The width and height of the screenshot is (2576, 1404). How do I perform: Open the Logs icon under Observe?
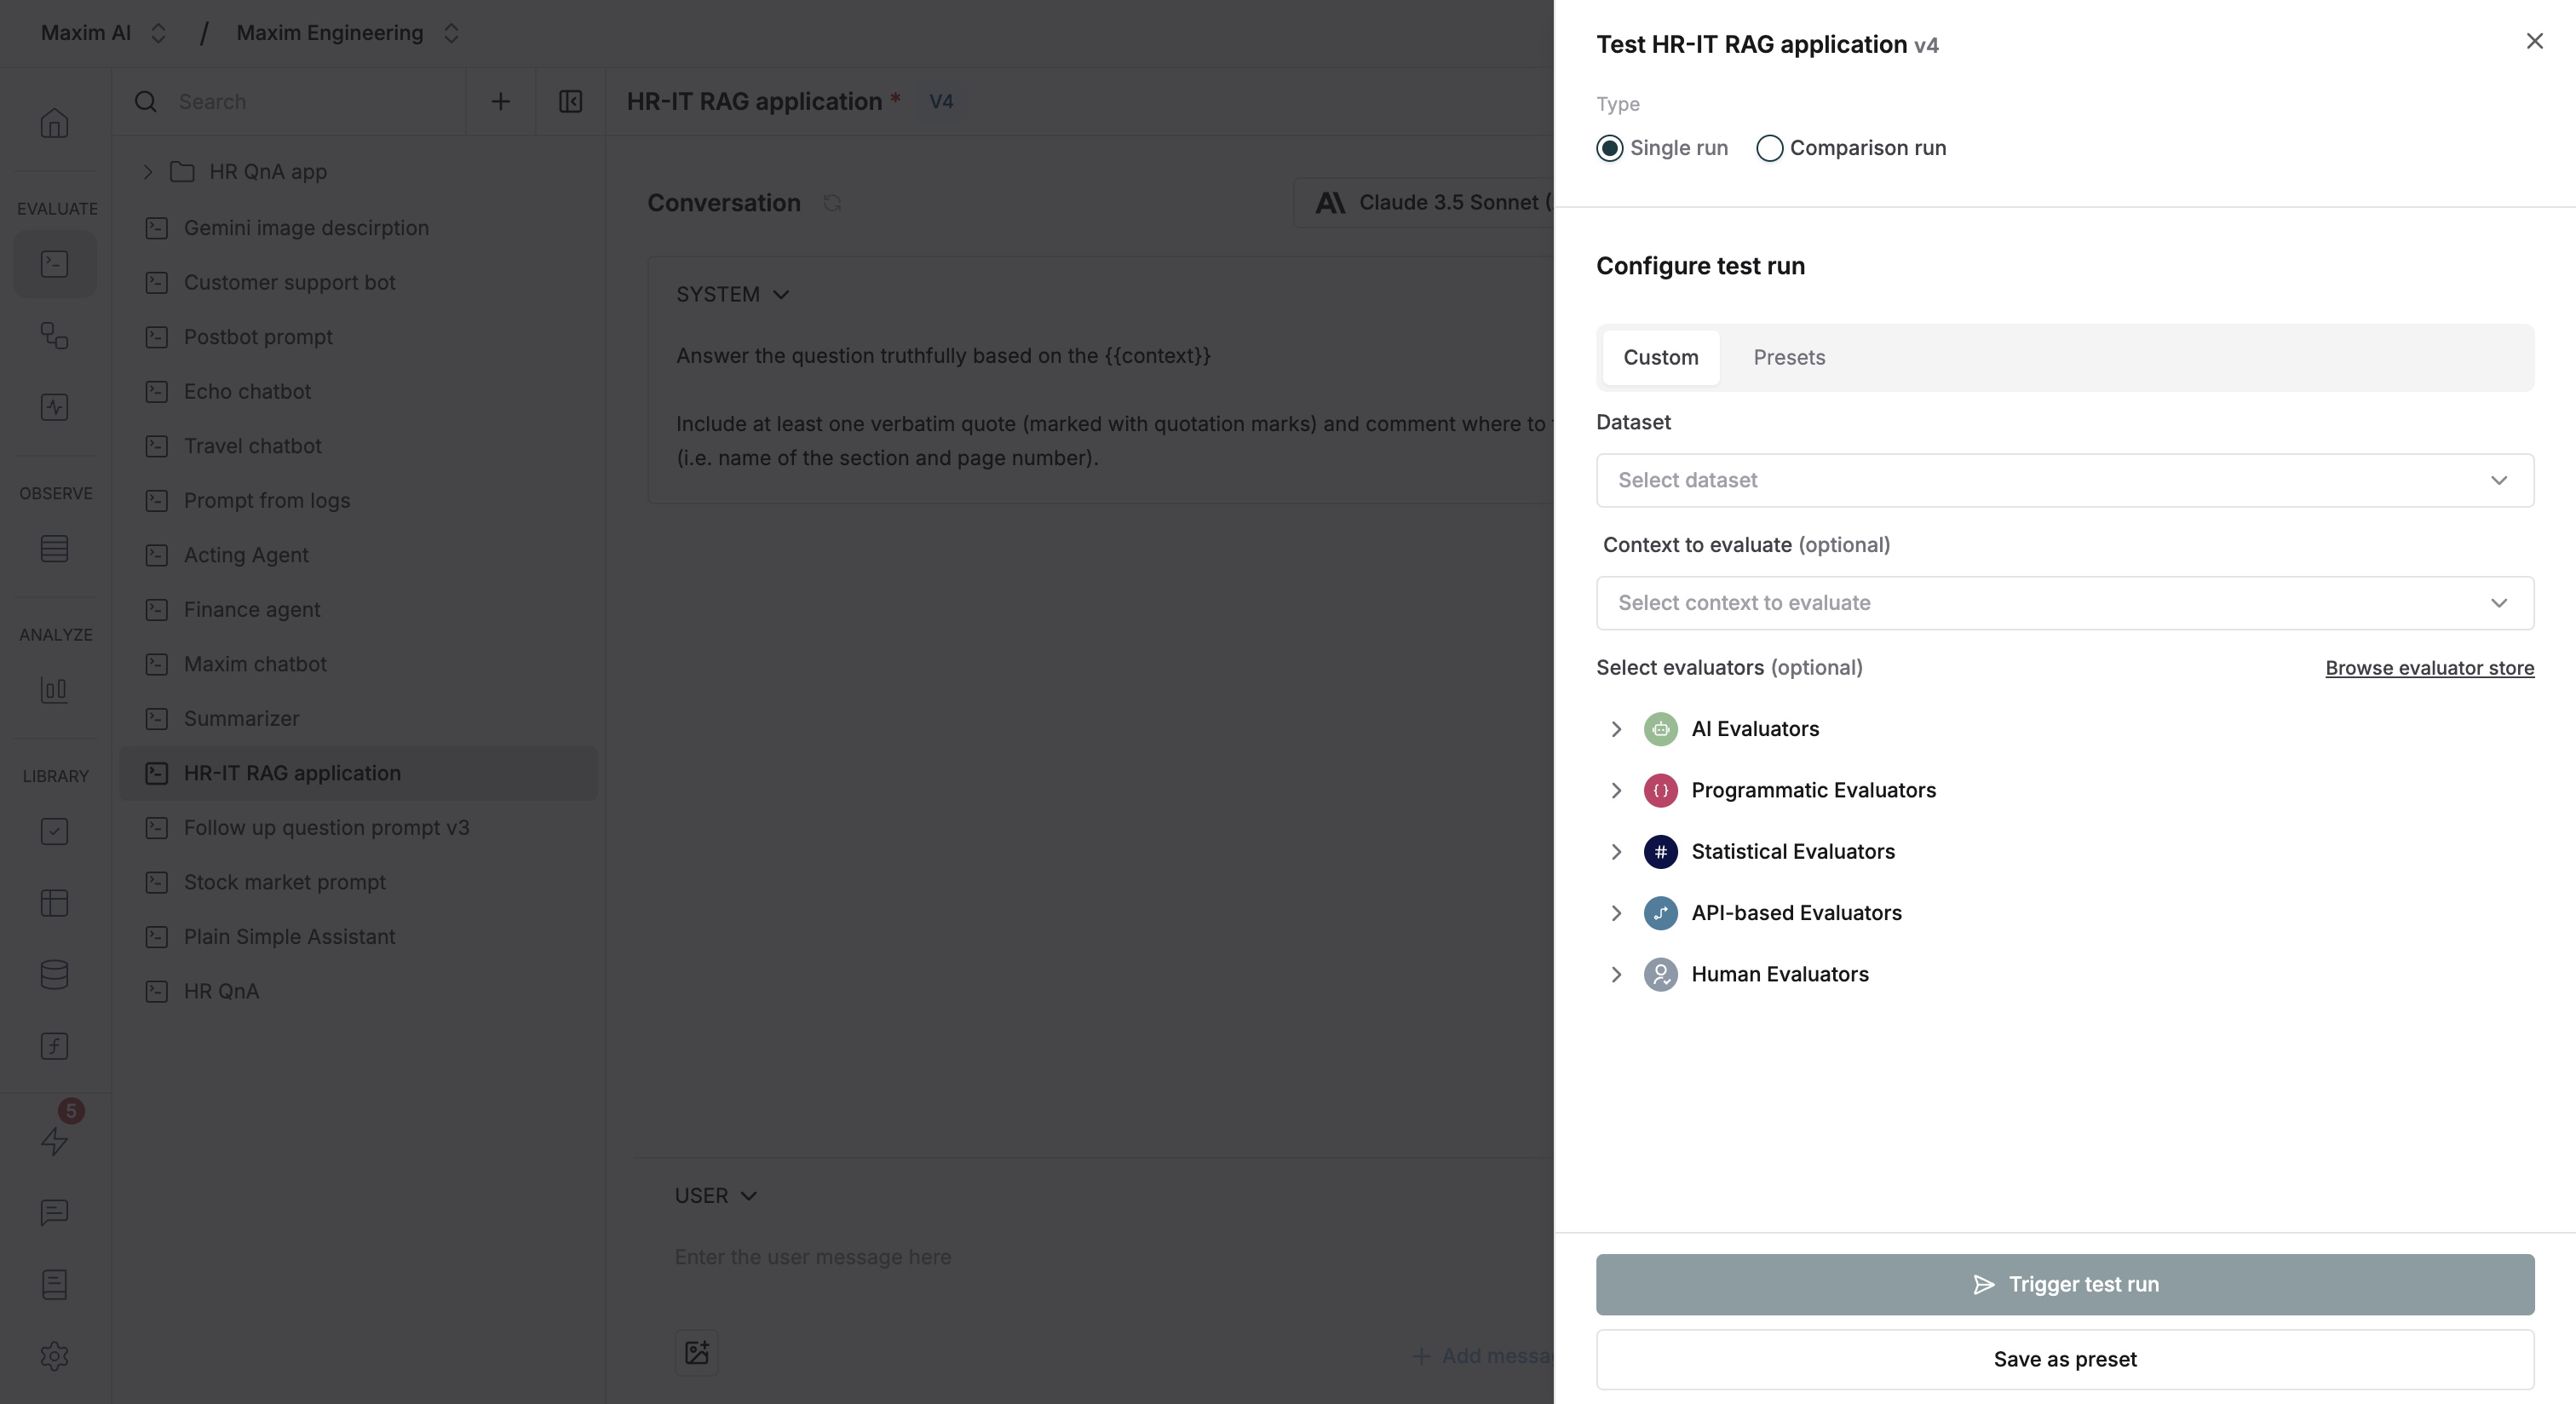pyautogui.click(x=55, y=548)
